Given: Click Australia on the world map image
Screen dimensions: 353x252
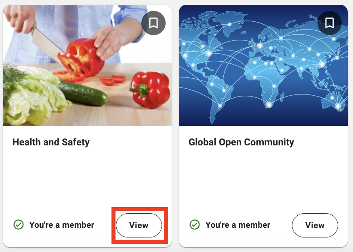Looking at the screenshot, I should click(x=333, y=101).
